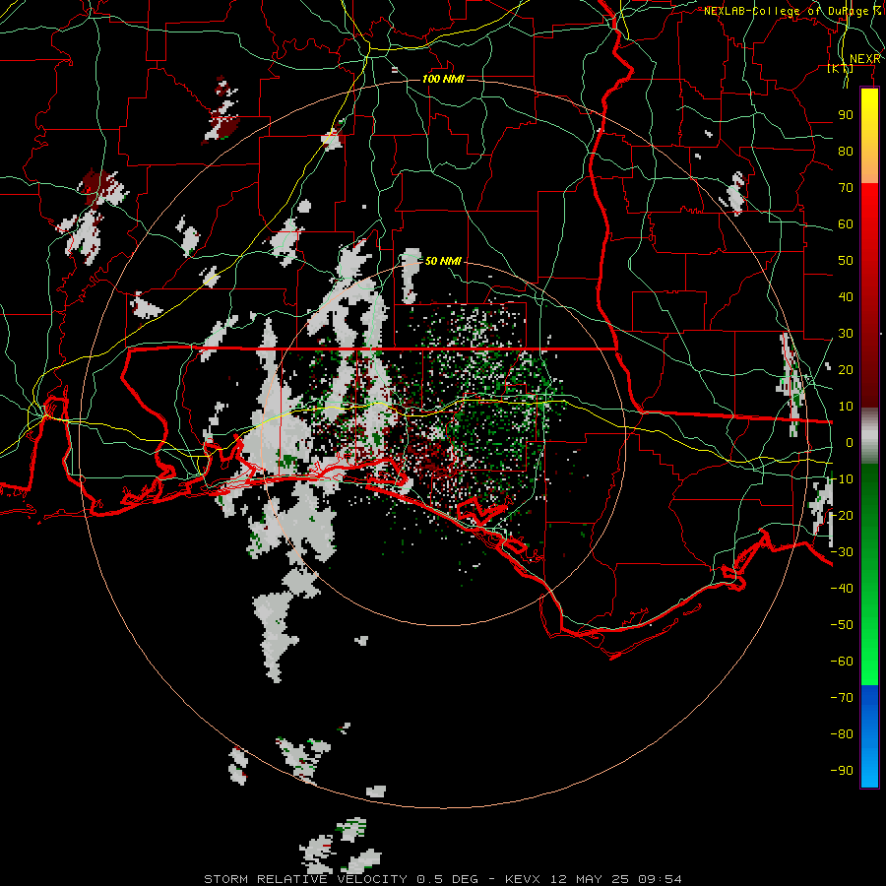Viewport: 886px width, 886px height.
Task: Click the 0 value on the velocity scale
Action: 850,443
